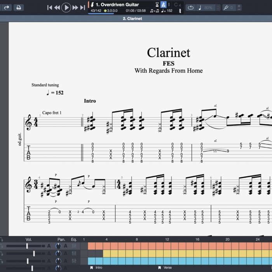
Task: Toggle pan automation 'A' on second track
Action: click(x=65, y=253)
